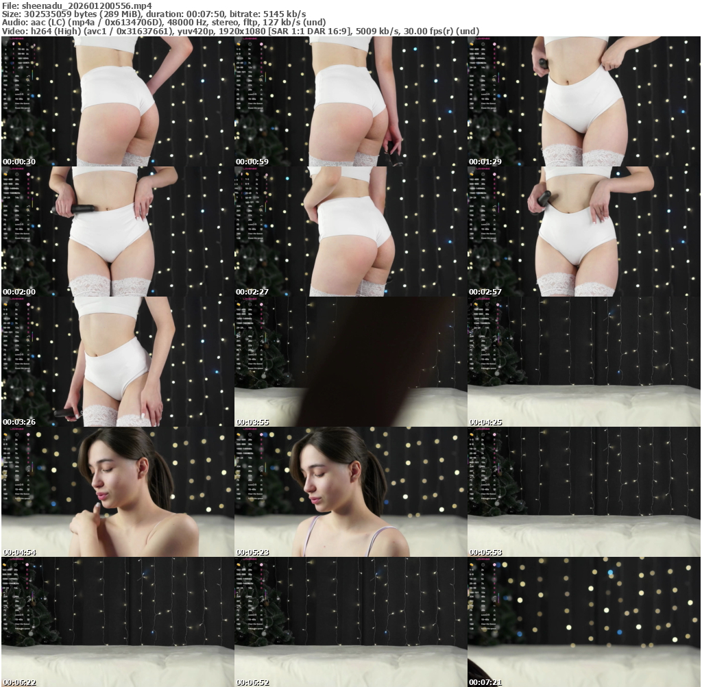The width and height of the screenshot is (702, 687).
Task: Select the empty scene thumbnail at 00:04:25
Action: click(583, 362)
